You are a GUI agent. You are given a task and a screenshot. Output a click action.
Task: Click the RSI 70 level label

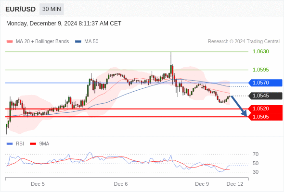[x=256, y=154]
